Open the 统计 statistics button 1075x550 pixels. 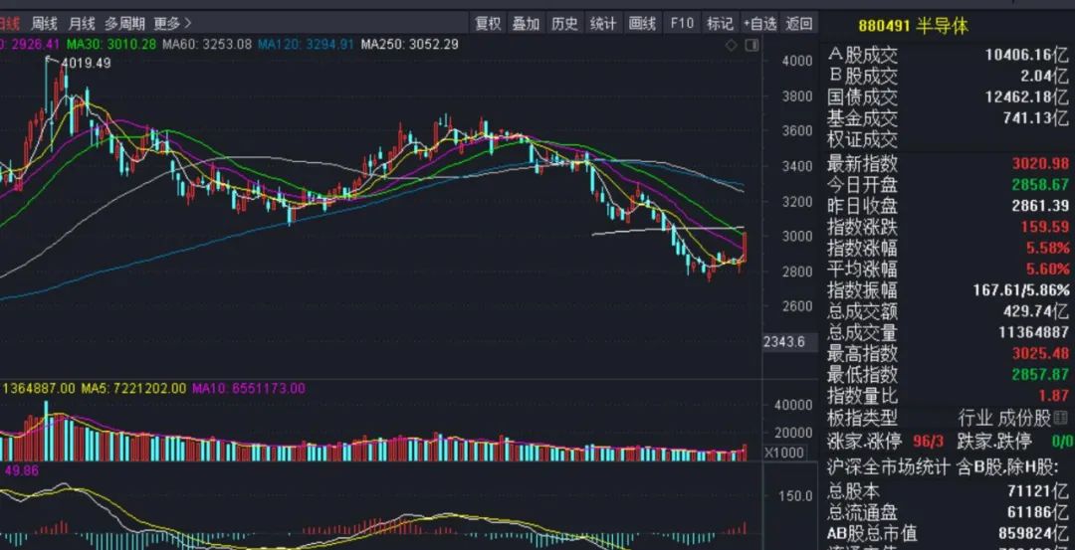pyautogui.click(x=603, y=24)
